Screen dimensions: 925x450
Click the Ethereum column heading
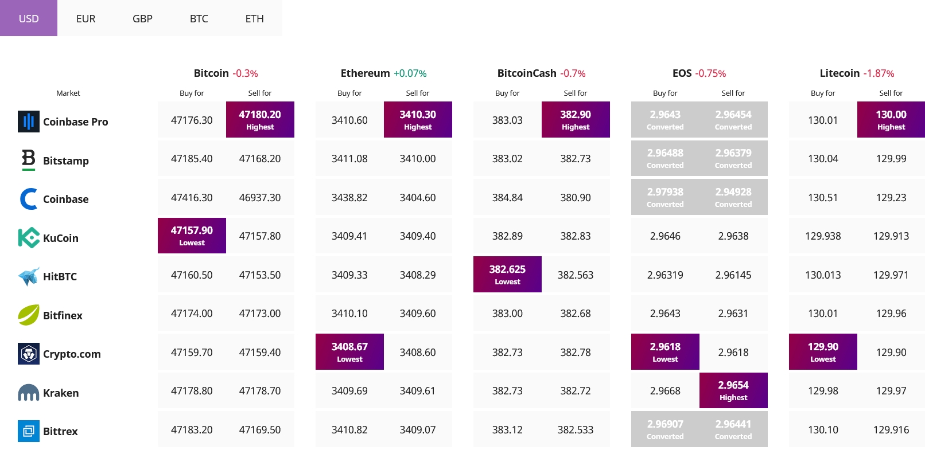pyautogui.click(x=365, y=73)
